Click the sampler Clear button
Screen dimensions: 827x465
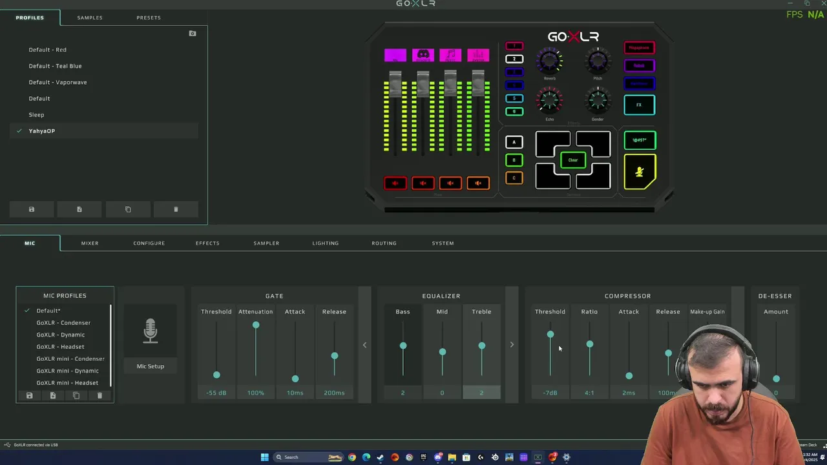[x=573, y=160]
